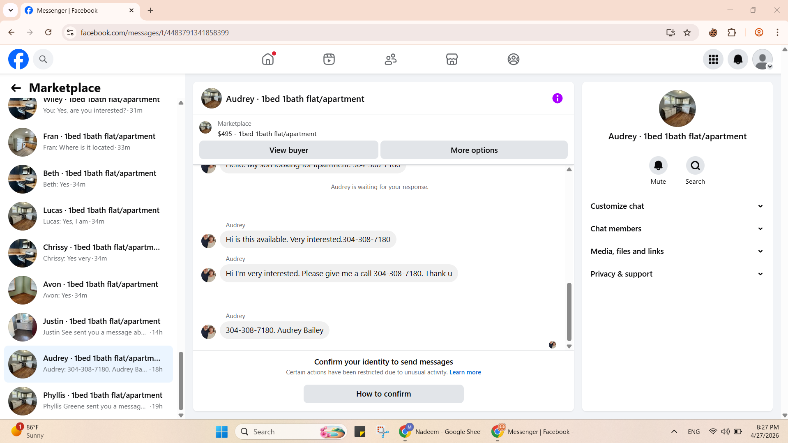Open Chrome extensions puzzle icon
Screen dimensions: 788x443
[x=732, y=32]
